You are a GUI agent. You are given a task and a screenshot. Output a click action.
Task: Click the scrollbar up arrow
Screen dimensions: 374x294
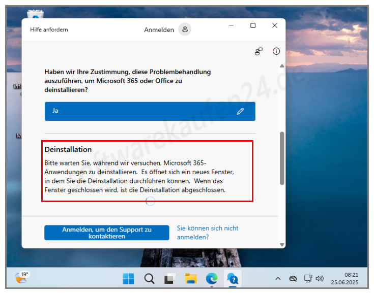282,66
